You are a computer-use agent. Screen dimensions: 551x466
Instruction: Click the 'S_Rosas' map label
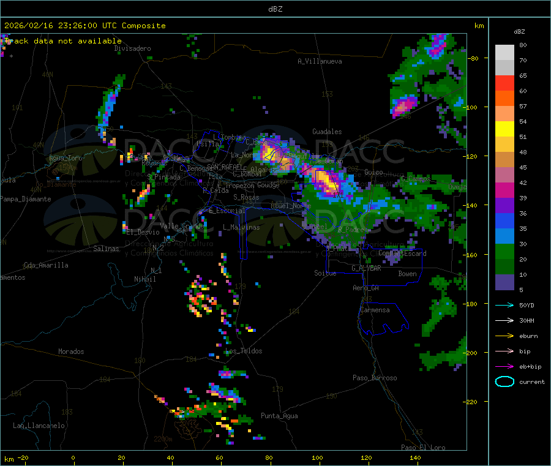246,197
